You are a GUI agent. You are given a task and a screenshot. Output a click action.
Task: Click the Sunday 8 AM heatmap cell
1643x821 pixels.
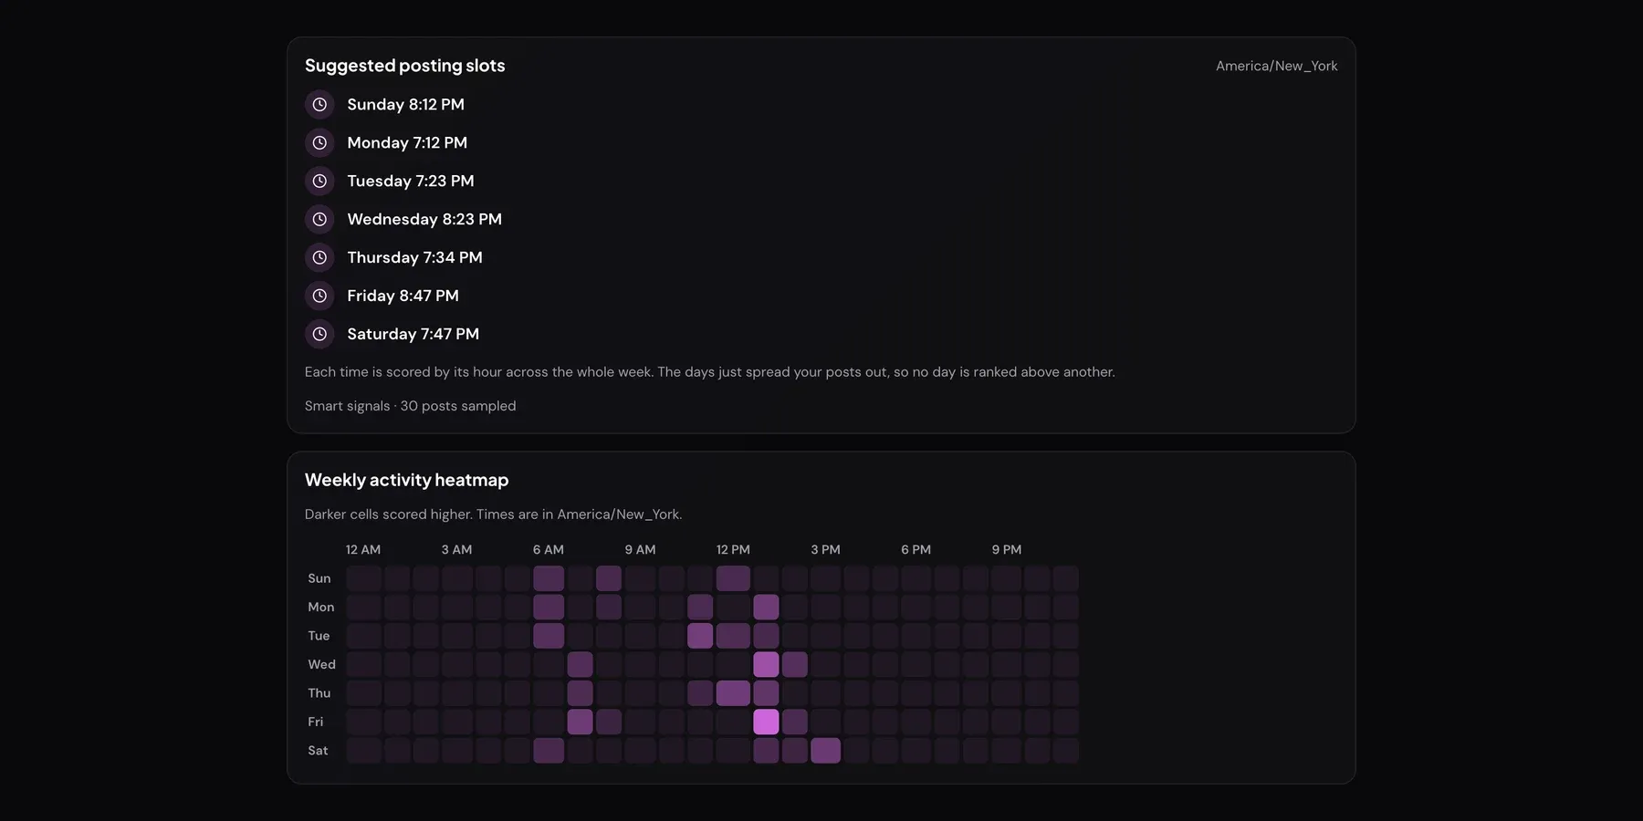[x=609, y=578]
